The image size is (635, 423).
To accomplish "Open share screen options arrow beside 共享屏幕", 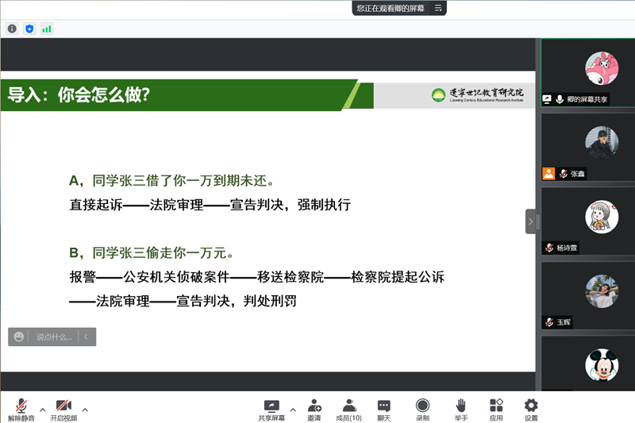I will pyautogui.click(x=293, y=410).
